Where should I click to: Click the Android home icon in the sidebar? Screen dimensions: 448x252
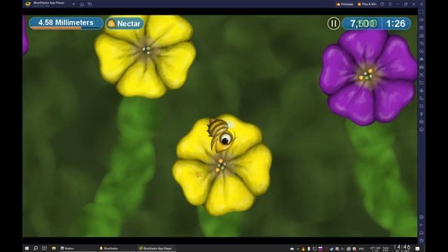pyautogui.click(x=421, y=233)
